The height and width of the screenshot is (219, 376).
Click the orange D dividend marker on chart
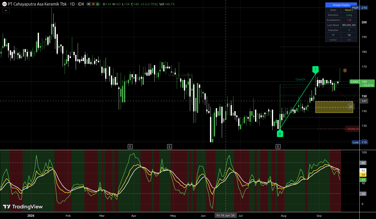pos(345,70)
